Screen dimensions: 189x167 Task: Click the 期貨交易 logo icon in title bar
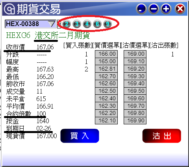(x=9, y=9)
